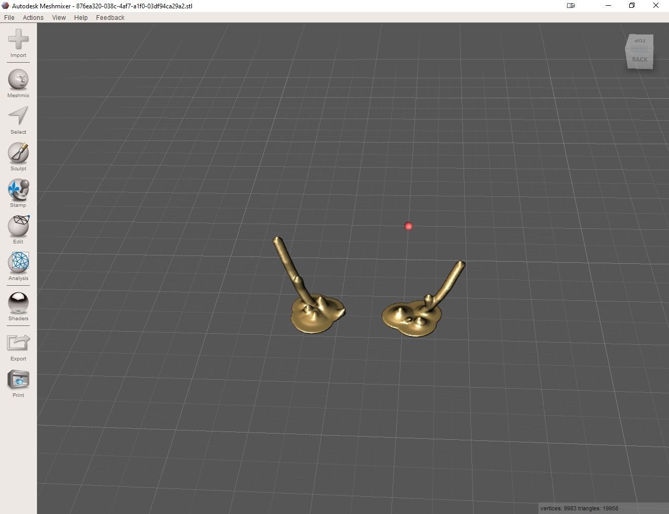669x514 pixels.
Task: Open the Sculpt brush tool
Action: (18, 157)
